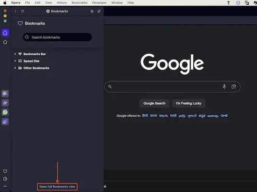The image size is (257, 192).
Task: Click the Bookmarks heading with heart
Action: pyautogui.click(x=31, y=24)
